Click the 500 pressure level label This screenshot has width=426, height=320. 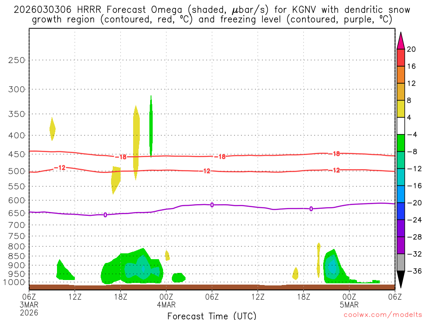pos(17,171)
